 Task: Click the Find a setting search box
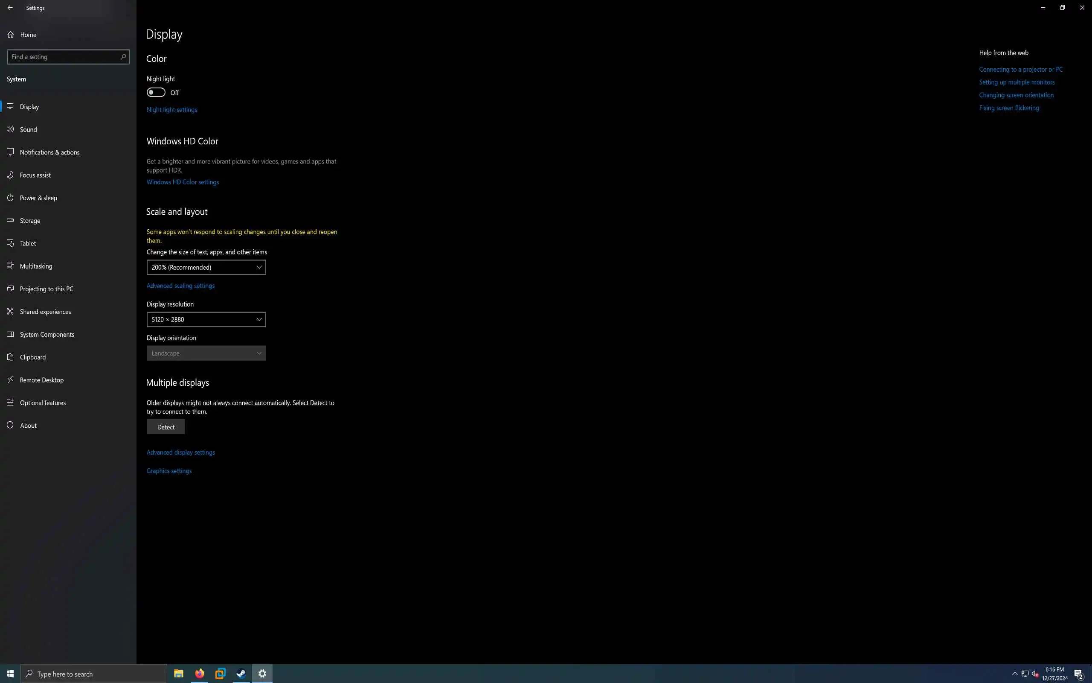pos(63,57)
